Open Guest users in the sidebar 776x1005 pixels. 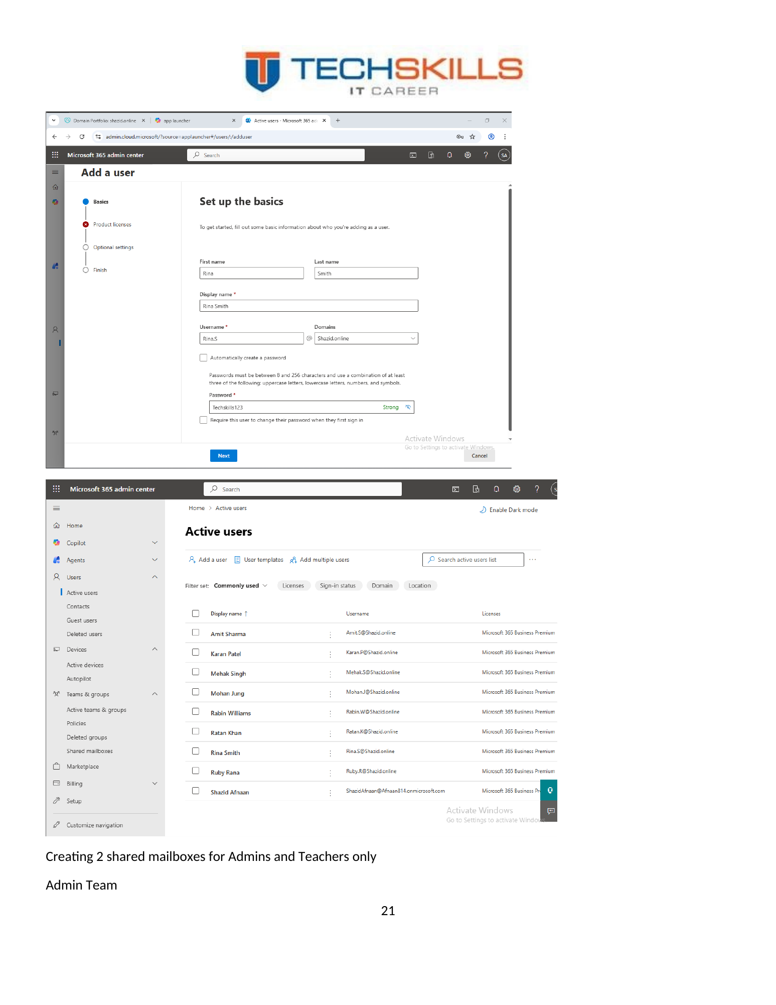click(x=82, y=620)
